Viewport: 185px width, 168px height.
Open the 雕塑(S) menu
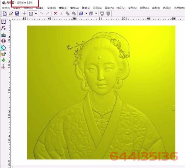(86, 8)
